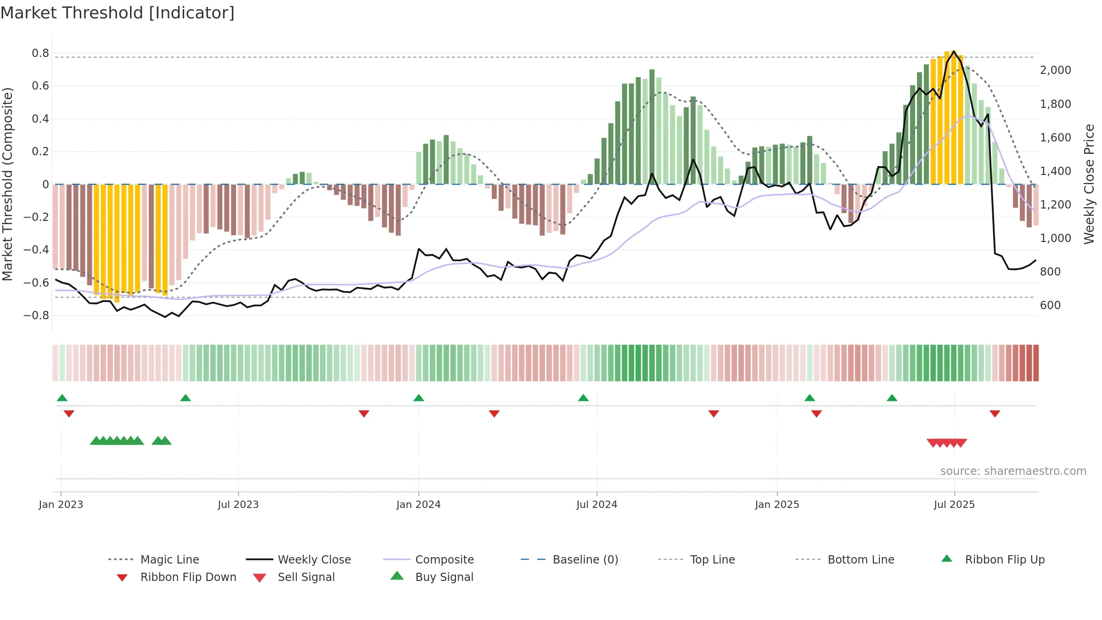Click the red Ribbon Flip Down legend triangle
This screenshot has width=1102, height=620.
[x=122, y=578]
